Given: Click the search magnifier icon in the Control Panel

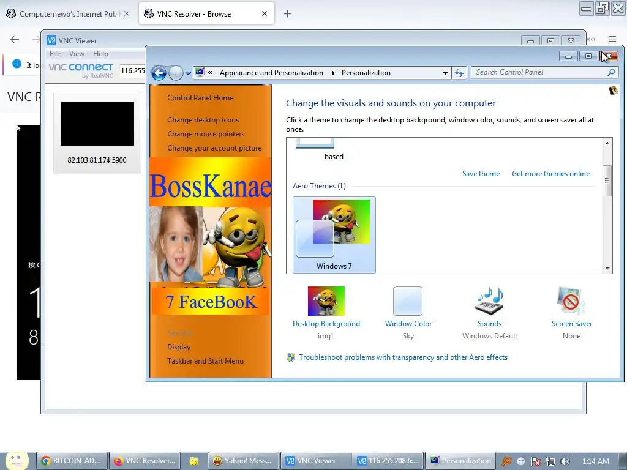Looking at the screenshot, I should click(612, 72).
